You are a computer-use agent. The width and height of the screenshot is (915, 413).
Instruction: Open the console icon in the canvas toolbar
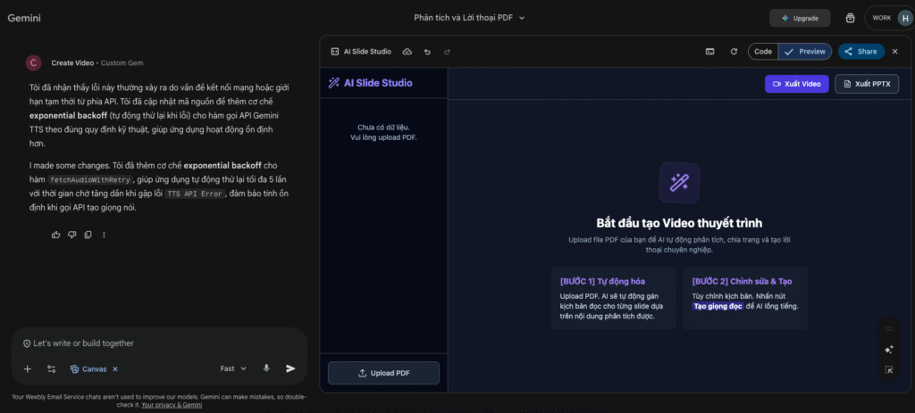[x=709, y=52]
